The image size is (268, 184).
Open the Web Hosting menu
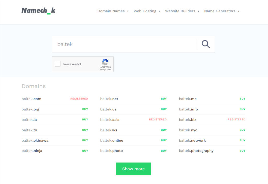pos(145,11)
